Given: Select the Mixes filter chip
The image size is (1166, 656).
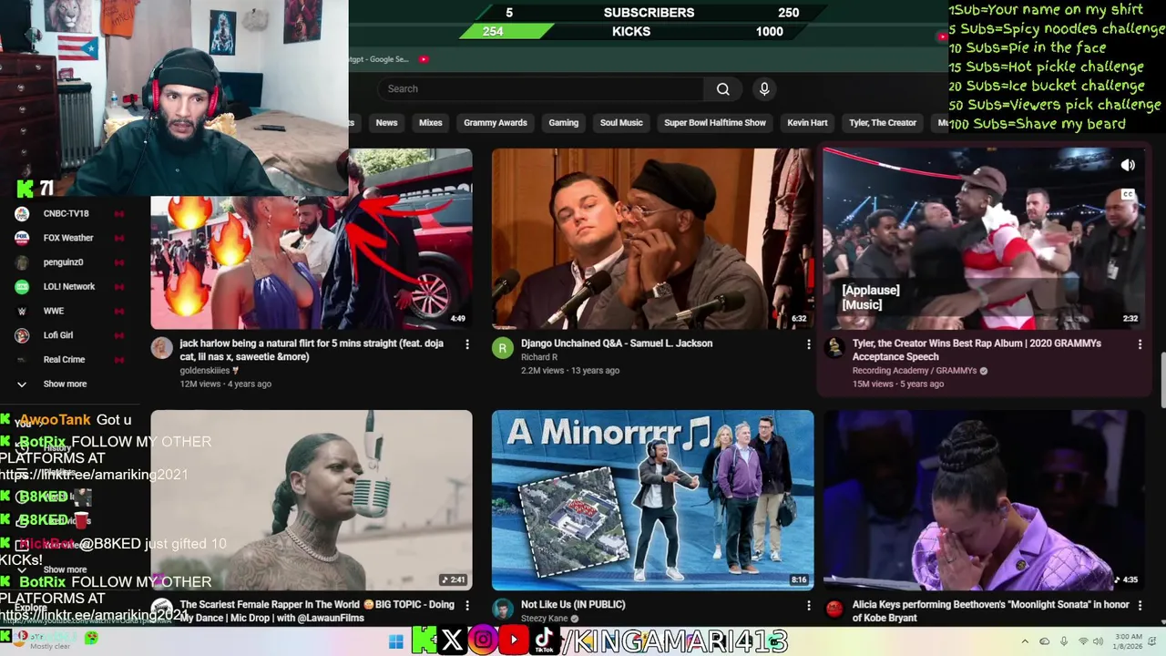Looking at the screenshot, I should pos(430,122).
